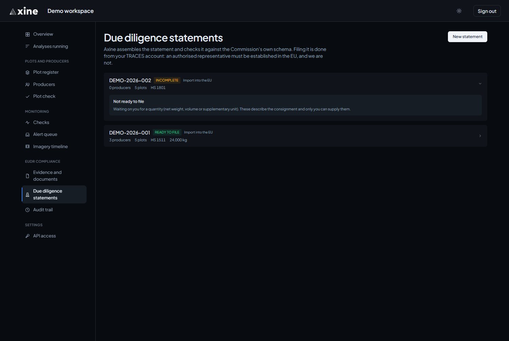
Task: Open Checks under Monitoring
Action: [x=54, y=123]
